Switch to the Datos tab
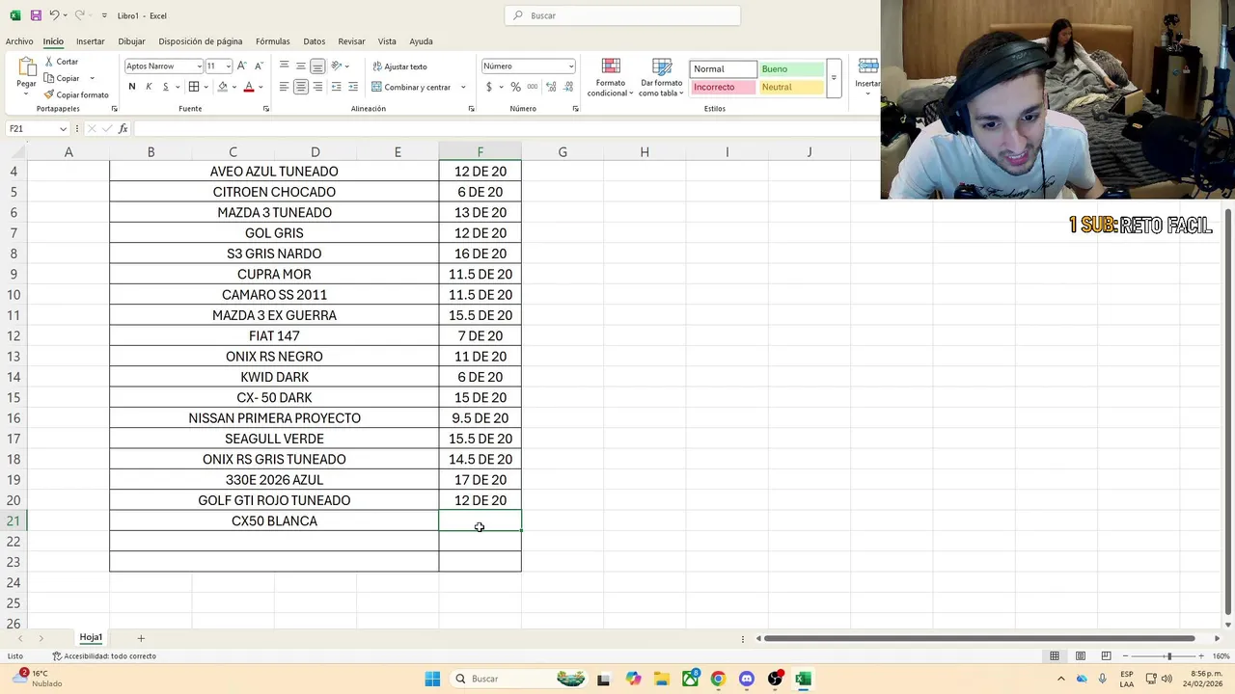Screen dimensions: 1235x694 pyautogui.click(x=315, y=41)
